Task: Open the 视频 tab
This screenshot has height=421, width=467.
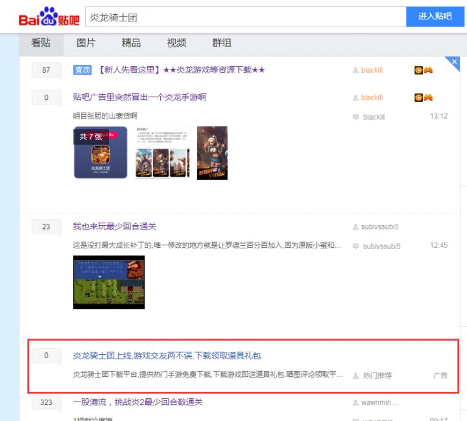Action: [176, 43]
